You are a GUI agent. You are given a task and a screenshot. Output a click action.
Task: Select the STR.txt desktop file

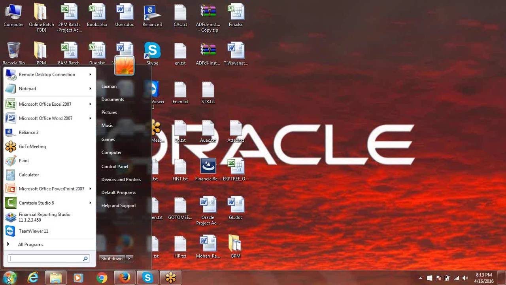tap(208, 93)
